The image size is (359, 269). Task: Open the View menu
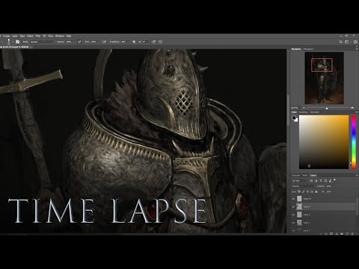[x=51, y=36]
